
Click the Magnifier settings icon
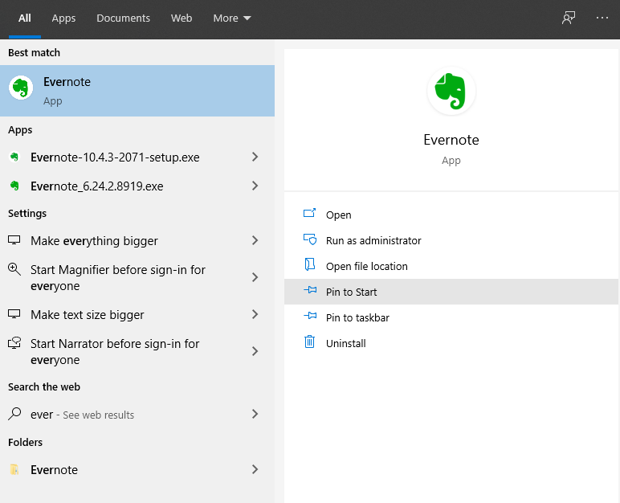coord(14,270)
